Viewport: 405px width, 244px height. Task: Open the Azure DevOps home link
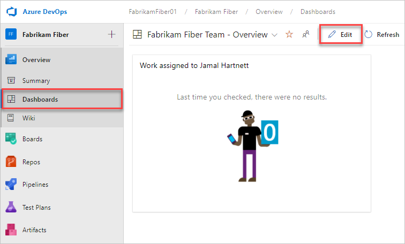pos(45,12)
